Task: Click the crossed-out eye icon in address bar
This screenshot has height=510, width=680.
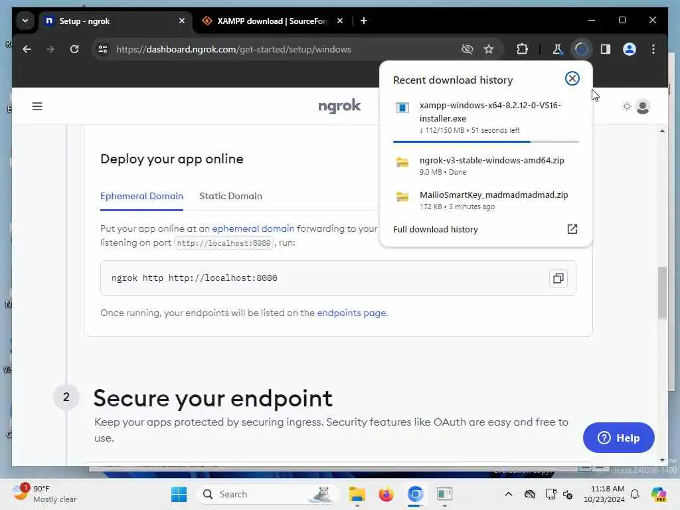Action: [467, 49]
